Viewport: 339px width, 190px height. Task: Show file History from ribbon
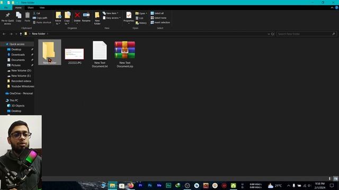(141, 23)
